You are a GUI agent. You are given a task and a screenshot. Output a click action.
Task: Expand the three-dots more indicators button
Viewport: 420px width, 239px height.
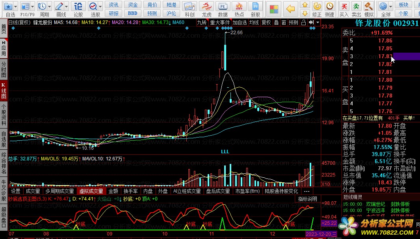(307, 191)
